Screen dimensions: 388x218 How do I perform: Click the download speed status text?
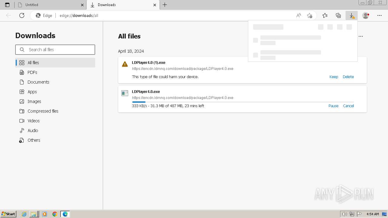click(x=168, y=106)
